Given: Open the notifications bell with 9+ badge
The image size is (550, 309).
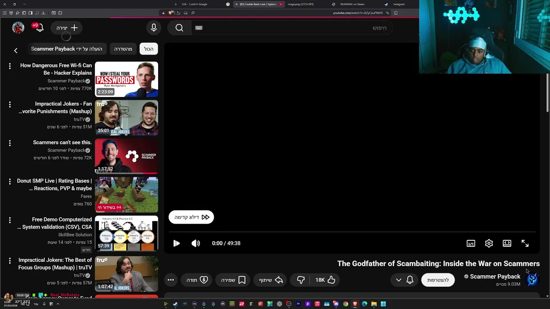Looking at the screenshot, I should tap(39, 28).
